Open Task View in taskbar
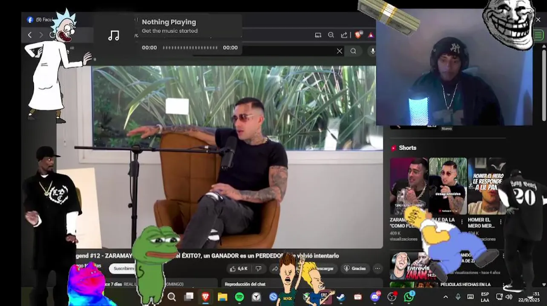The width and height of the screenshot is (547, 306). click(189, 297)
